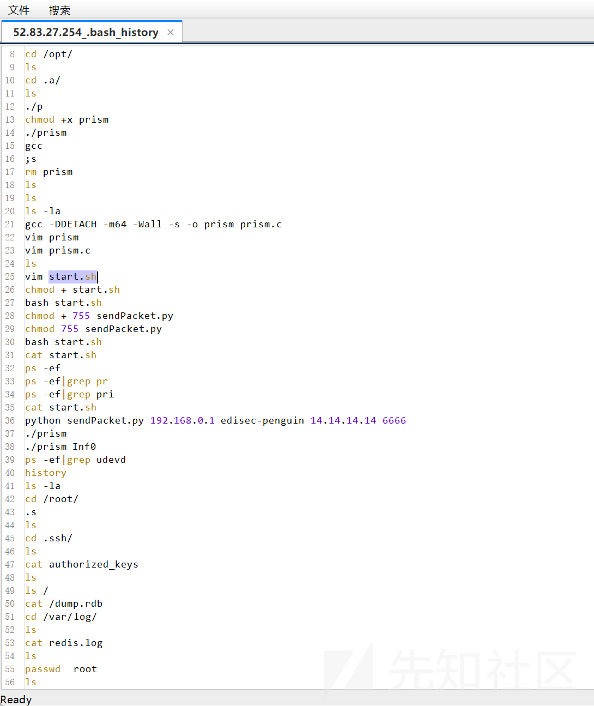The image size is (594, 706).
Task: Click line 12 './p'
Action: point(34,106)
